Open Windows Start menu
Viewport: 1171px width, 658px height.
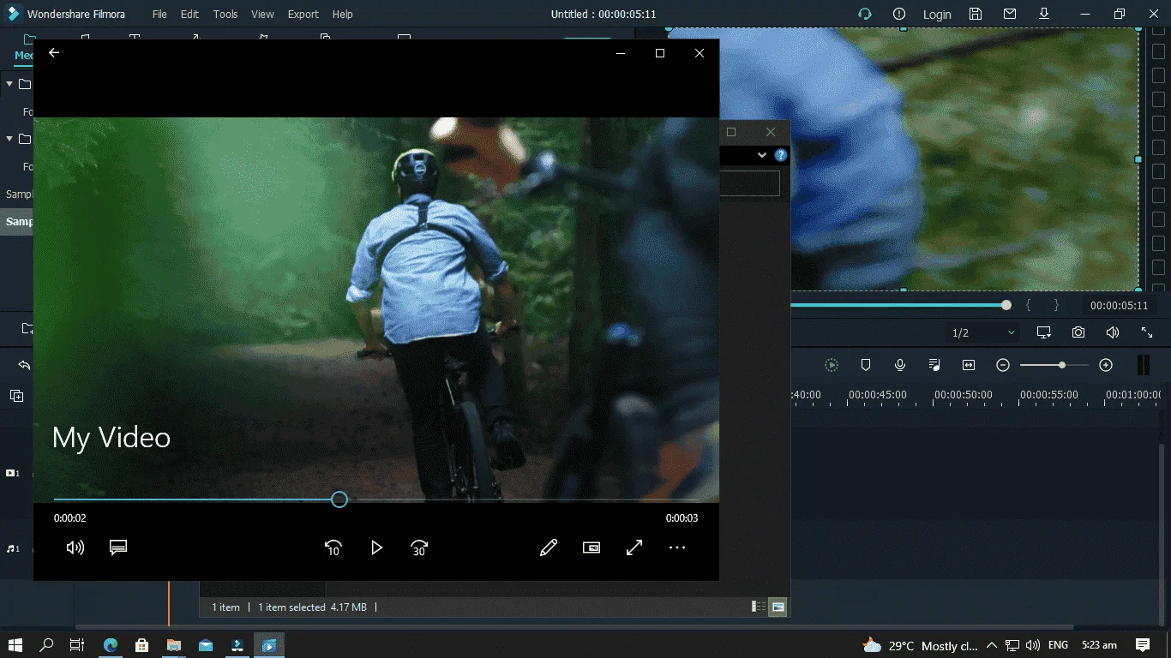(14, 645)
